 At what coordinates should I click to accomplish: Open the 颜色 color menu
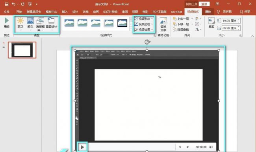point(30,24)
